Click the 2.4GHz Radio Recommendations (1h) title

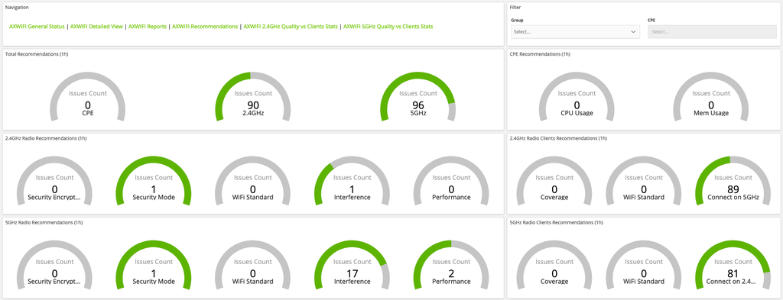[45, 138]
